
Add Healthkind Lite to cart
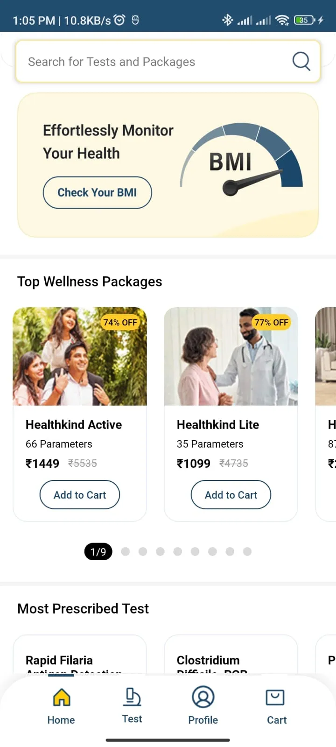pos(231,495)
